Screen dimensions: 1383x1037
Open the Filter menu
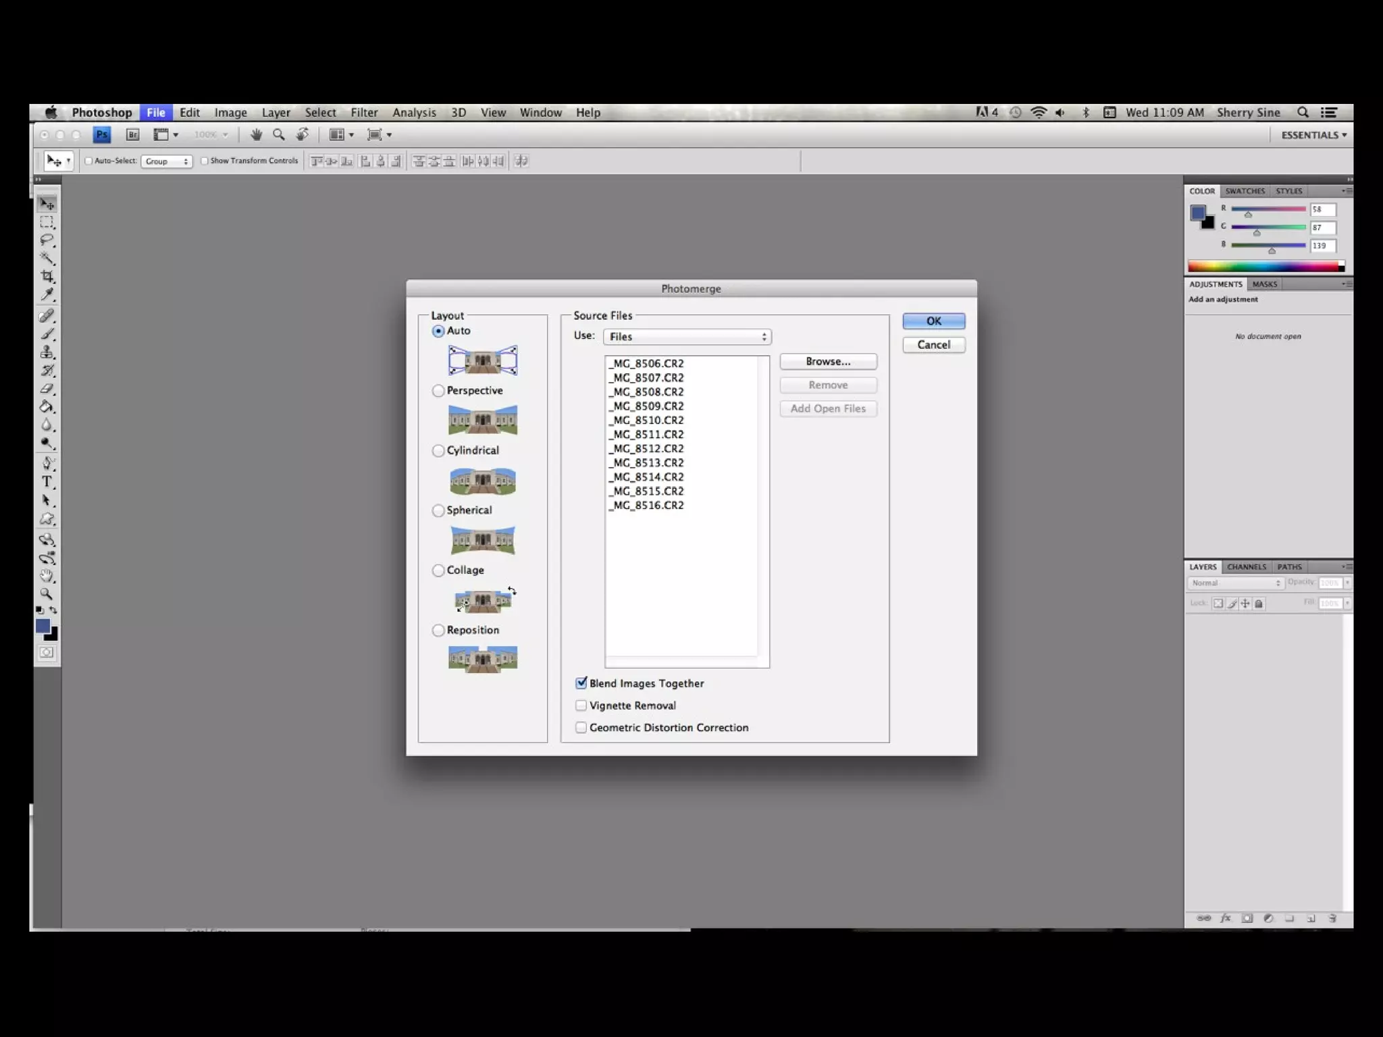coord(364,113)
